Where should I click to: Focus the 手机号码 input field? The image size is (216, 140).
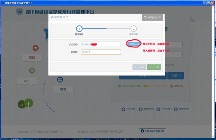click(x=101, y=45)
